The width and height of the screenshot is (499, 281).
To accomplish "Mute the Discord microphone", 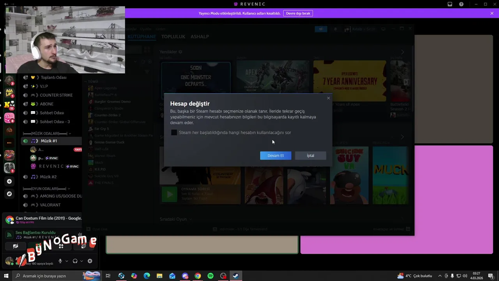I will click(60, 261).
